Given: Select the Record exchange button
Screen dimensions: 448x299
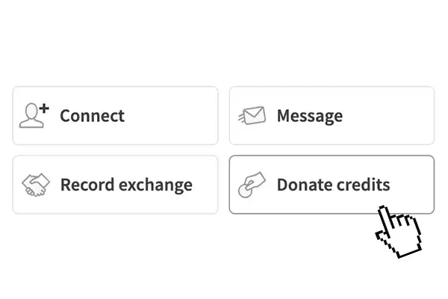Looking at the screenshot, I should click(115, 185).
